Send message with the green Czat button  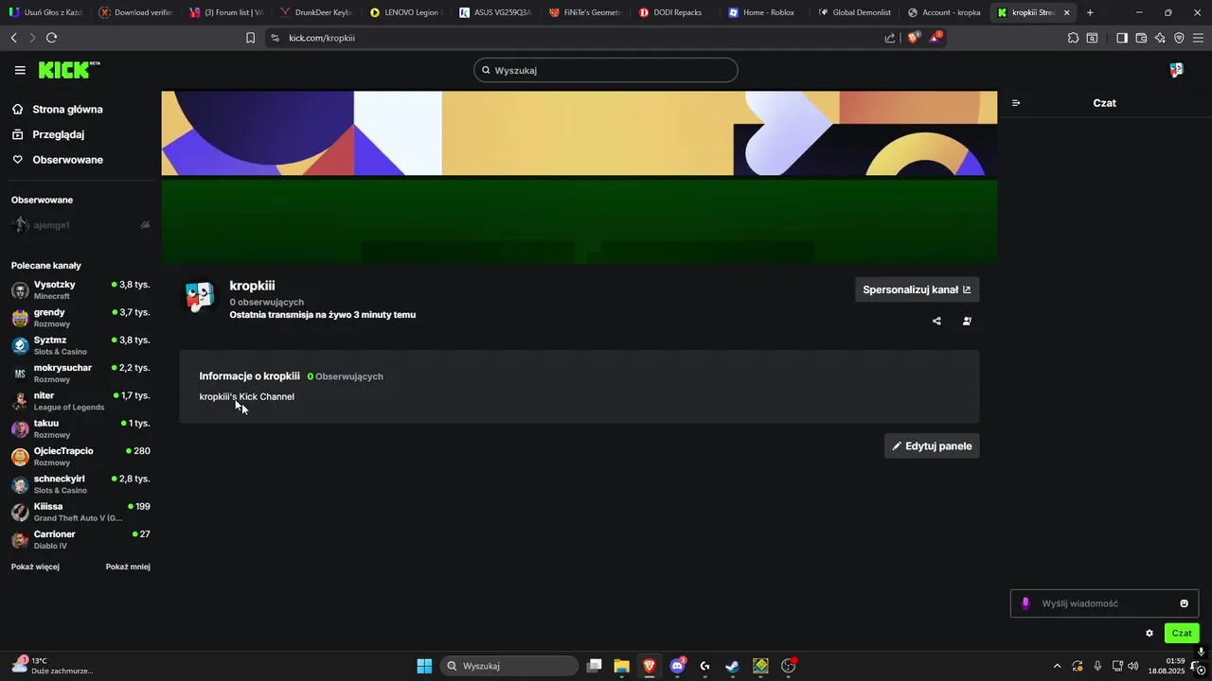click(1182, 634)
